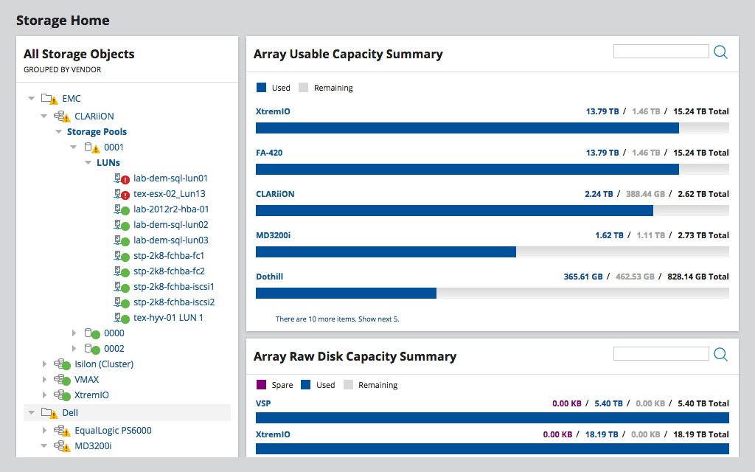
Task: Expand storage pool 0002
Action: [73, 348]
